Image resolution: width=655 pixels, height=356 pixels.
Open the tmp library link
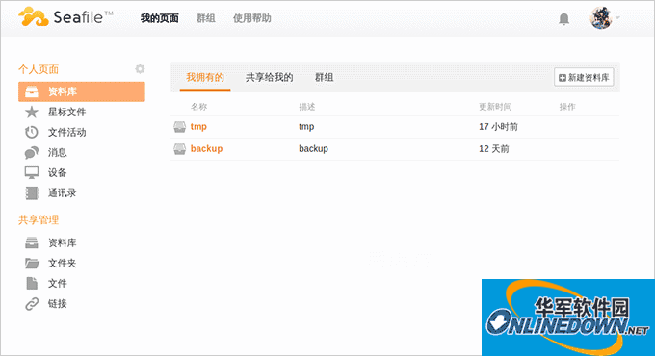point(198,126)
